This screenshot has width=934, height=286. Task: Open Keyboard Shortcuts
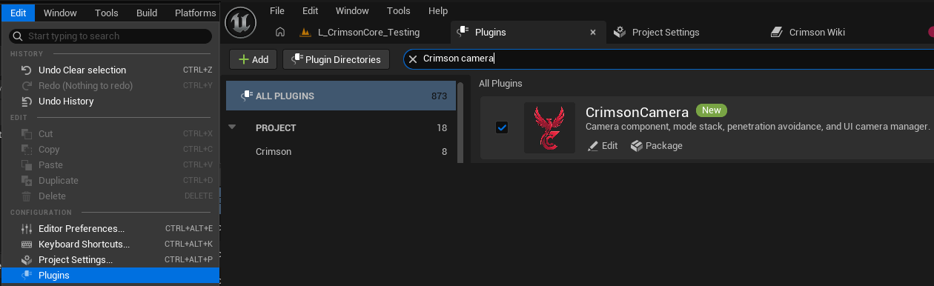[110, 244]
